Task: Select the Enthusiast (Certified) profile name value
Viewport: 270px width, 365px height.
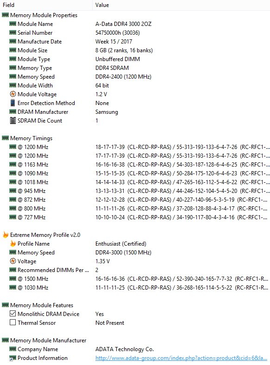Action: tap(121, 244)
